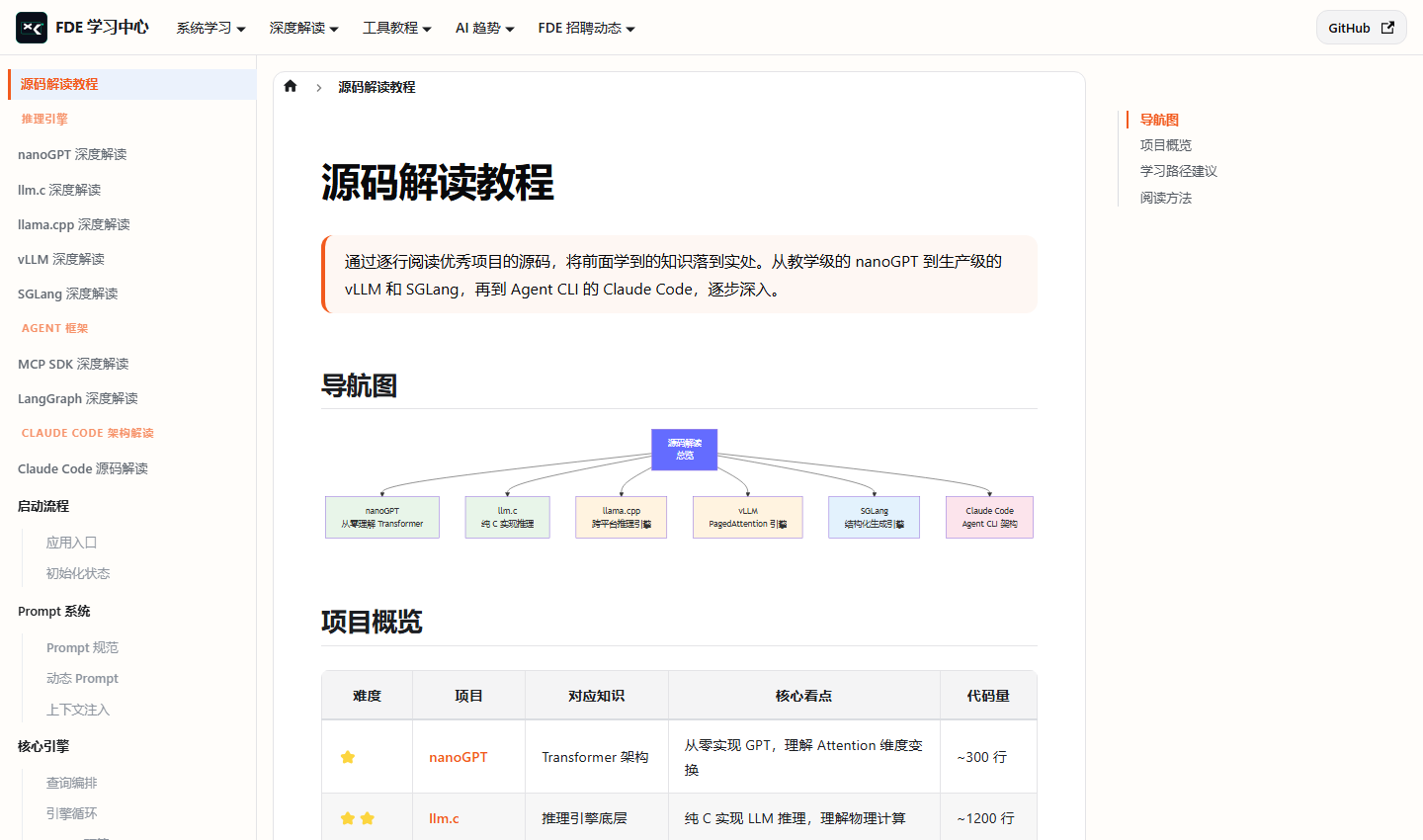Jump to 导航图 in table of contents
This screenshot has height=840, width=1423.
click(1159, 120)
